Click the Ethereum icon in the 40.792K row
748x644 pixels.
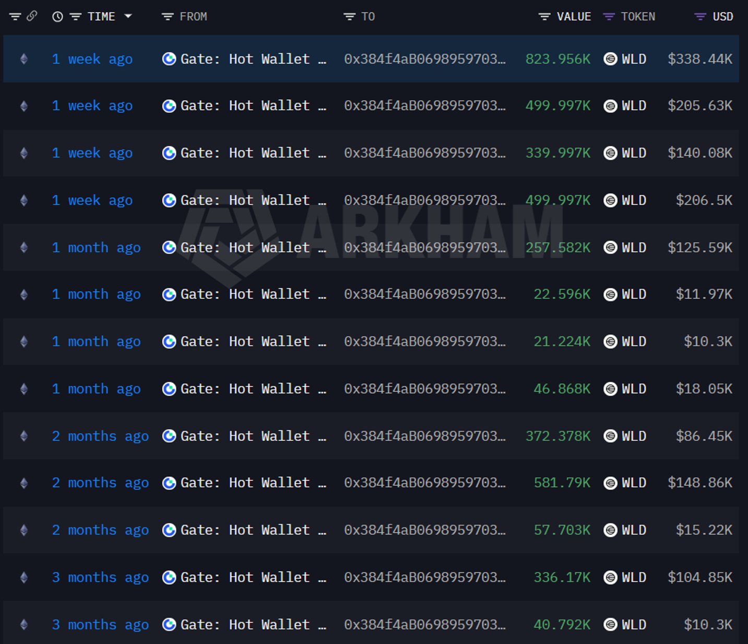pyautogui.click(x=24, y=625)
